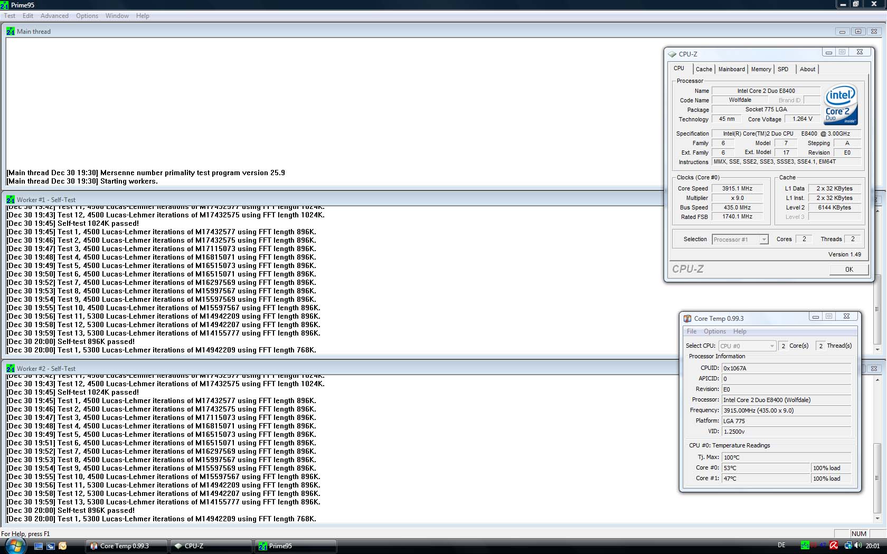Open Advanced menu in Prime95
The image size is (887, 554).
[54, 16]
